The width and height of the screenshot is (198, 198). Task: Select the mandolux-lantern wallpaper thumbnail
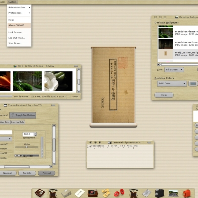(165, 33)
